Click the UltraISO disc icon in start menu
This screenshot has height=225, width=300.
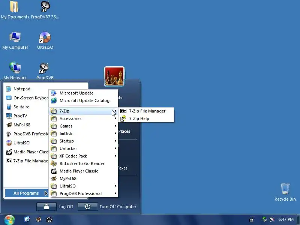tap(9, 143)
